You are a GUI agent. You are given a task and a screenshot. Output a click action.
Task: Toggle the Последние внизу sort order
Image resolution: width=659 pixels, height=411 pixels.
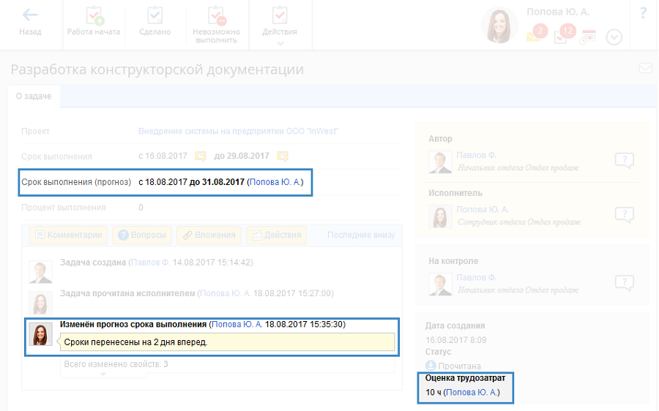coord(360,235)
